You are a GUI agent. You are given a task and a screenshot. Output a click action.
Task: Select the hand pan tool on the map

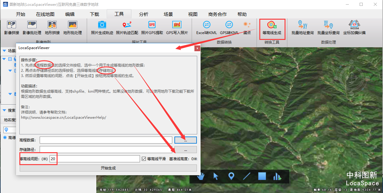[x=201, y=176]
